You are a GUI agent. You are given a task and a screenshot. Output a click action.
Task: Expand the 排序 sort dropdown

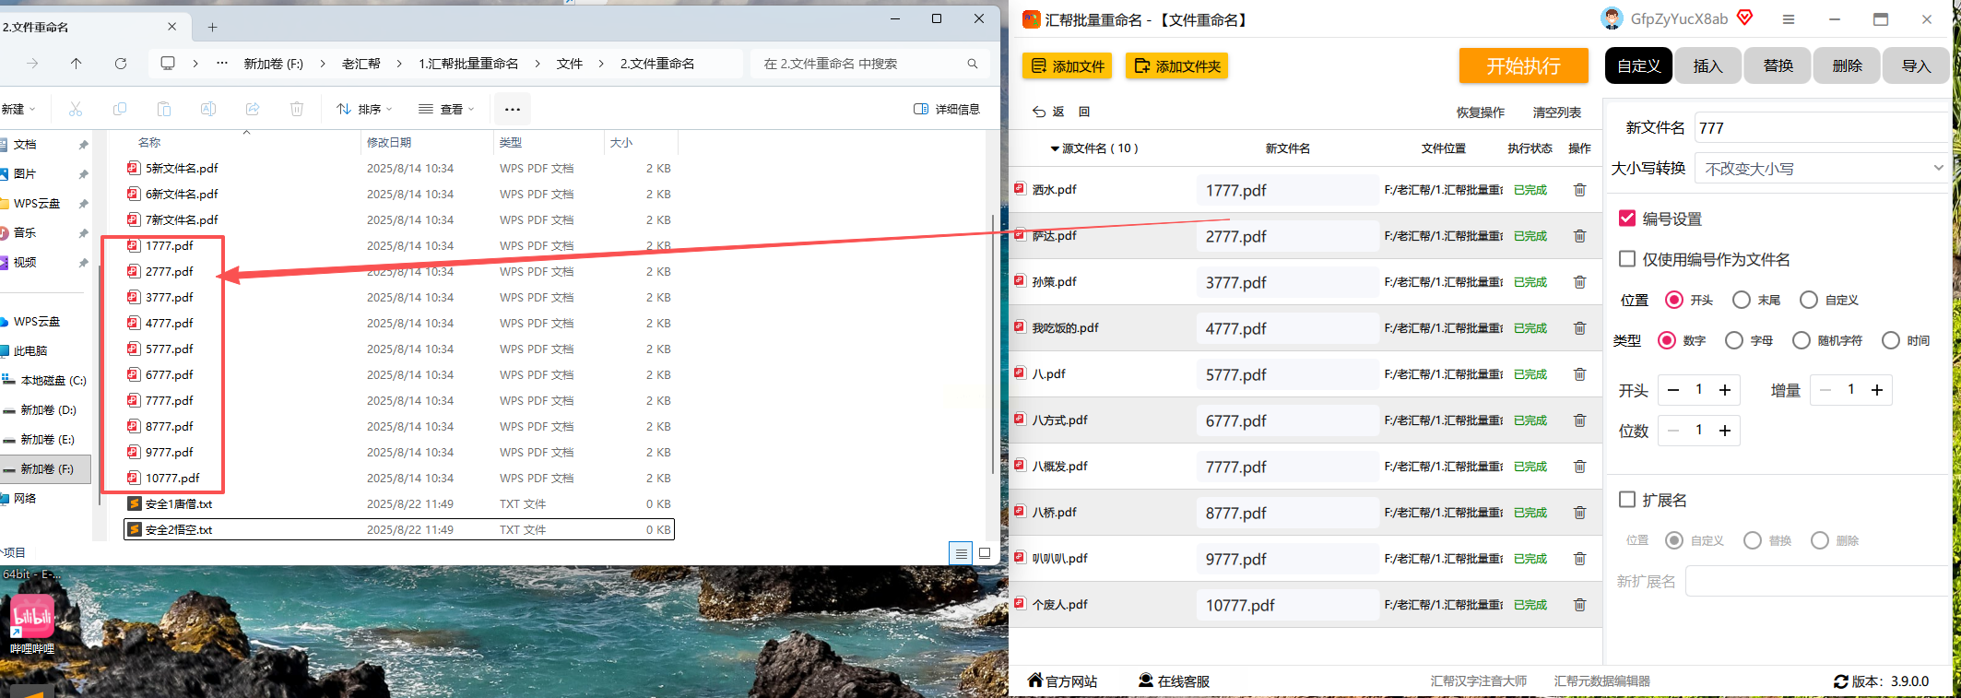click(364, 109)
